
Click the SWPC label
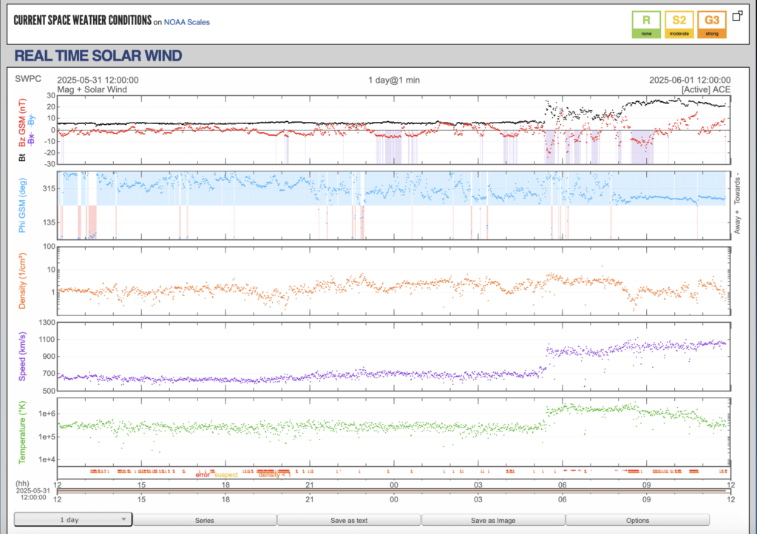click(x=28, y=78)
